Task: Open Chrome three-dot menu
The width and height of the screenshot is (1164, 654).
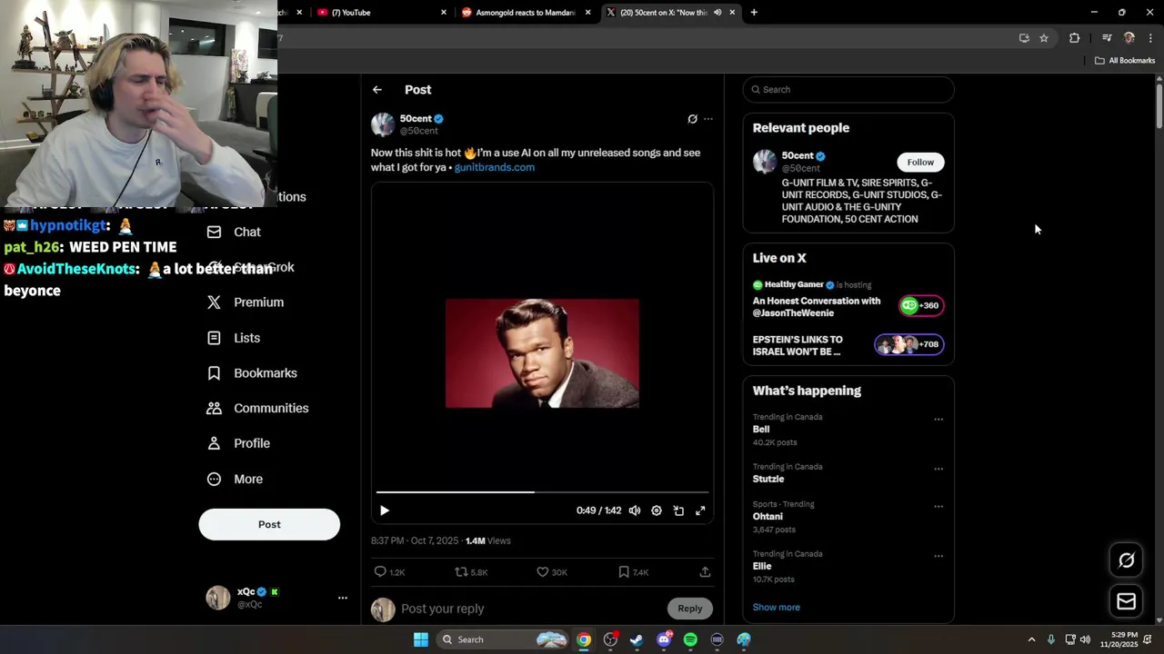Action: [x=1151, y=38]
